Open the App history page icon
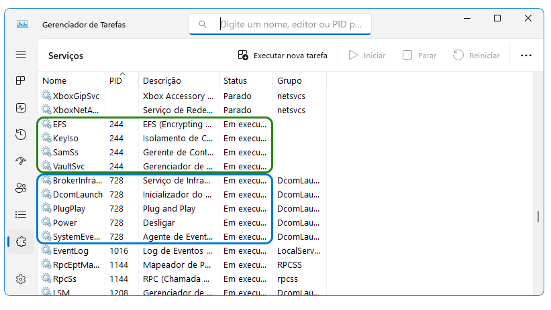Viewport: 551px width, 310px height. point(21,135)
